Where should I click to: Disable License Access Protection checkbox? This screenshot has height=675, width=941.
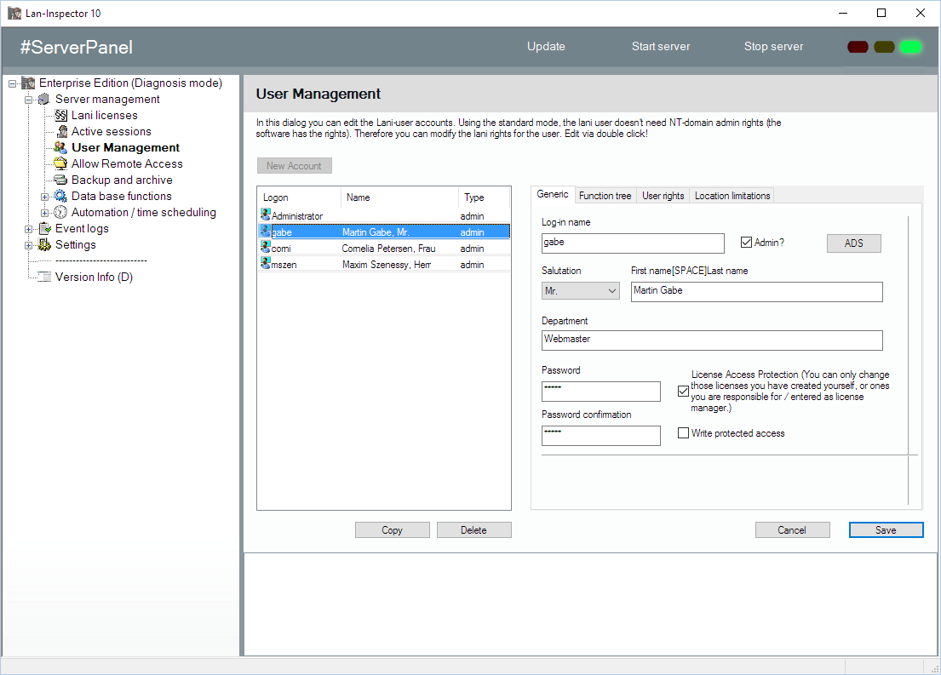click(x=683, y=392)
